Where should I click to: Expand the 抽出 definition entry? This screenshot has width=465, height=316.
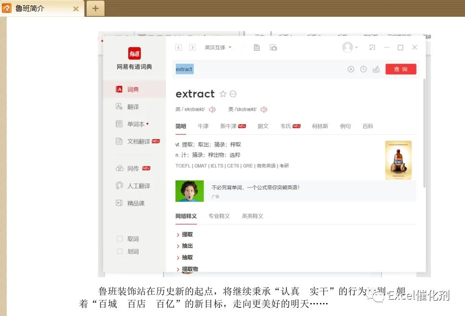[x=184, y=246]
